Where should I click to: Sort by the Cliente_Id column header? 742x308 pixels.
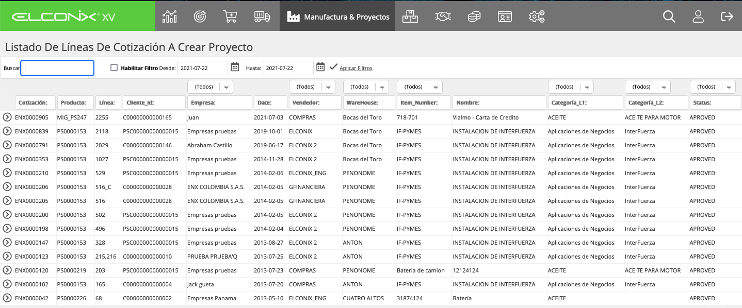[154, 102]
